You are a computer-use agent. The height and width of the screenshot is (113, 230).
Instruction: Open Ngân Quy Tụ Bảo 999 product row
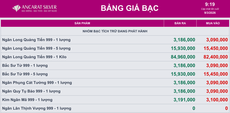pos(31,91)
